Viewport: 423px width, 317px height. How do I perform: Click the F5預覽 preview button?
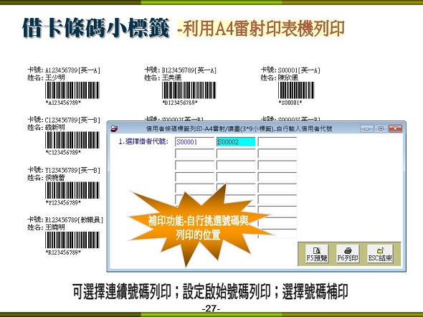click(317, 254)
